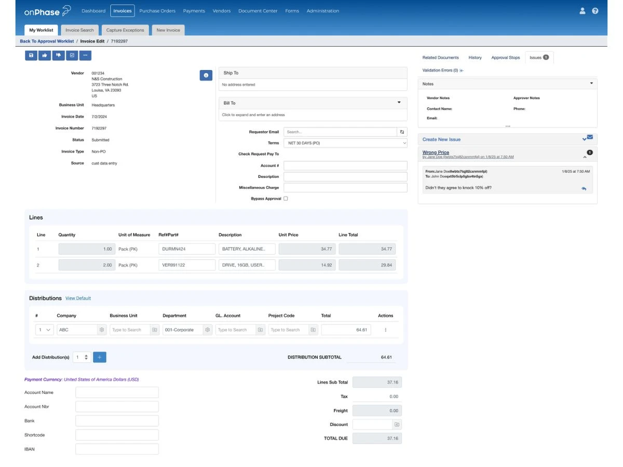The image size is (623, 467).
Task: Open distribution row Actions kebab menu
Action: [385, 330]
